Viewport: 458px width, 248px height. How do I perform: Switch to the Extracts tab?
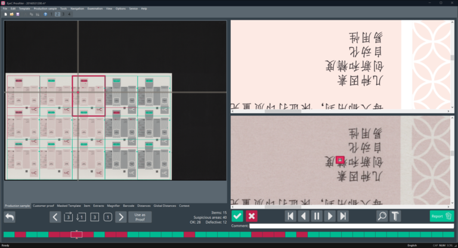click(x=98, y=206)
